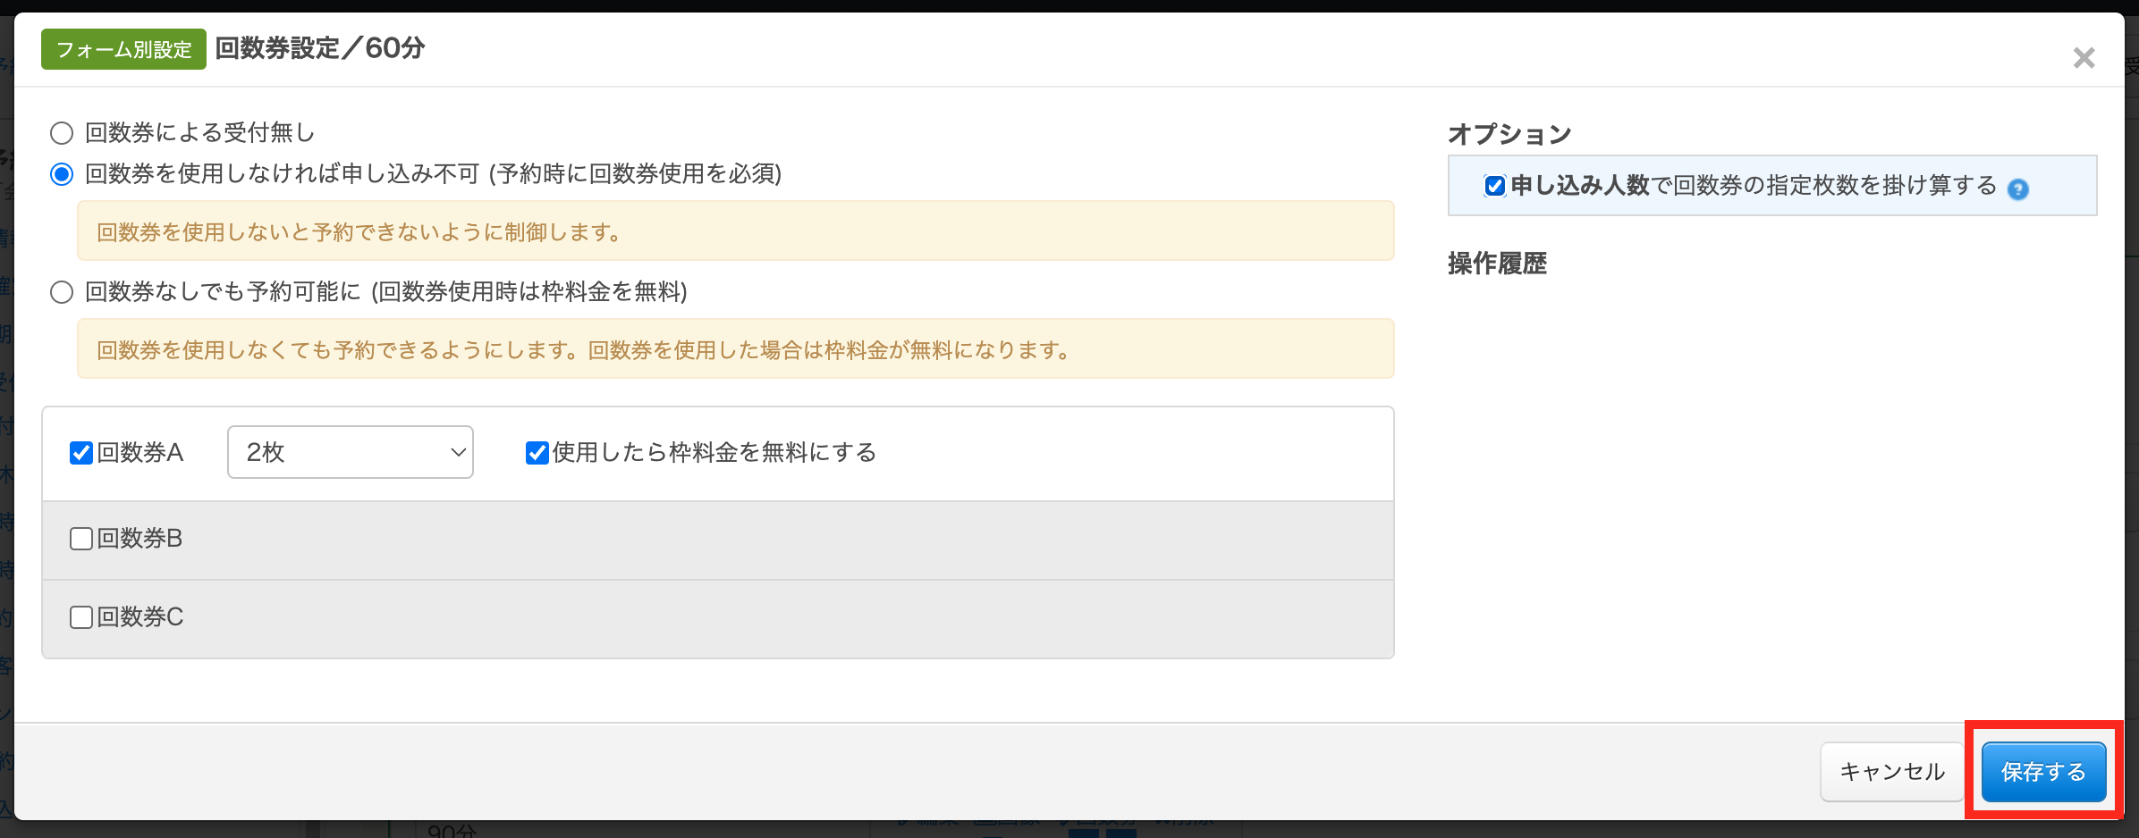The height and width of the screenshot is (838, 2139).
Task: Enable the 回数券B checkbox
Action: click(x=81, y=539)
